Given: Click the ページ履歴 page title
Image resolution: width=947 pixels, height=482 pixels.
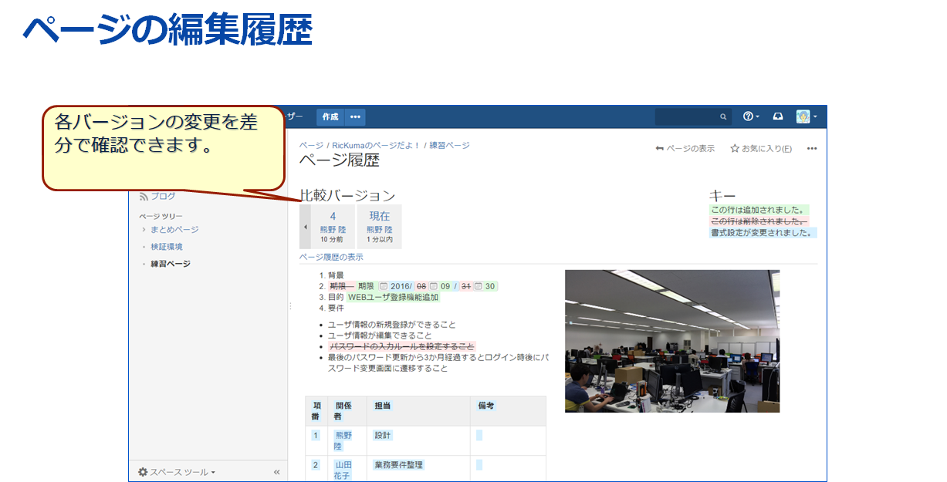Looking at the screenshot, I should point(339,161).
